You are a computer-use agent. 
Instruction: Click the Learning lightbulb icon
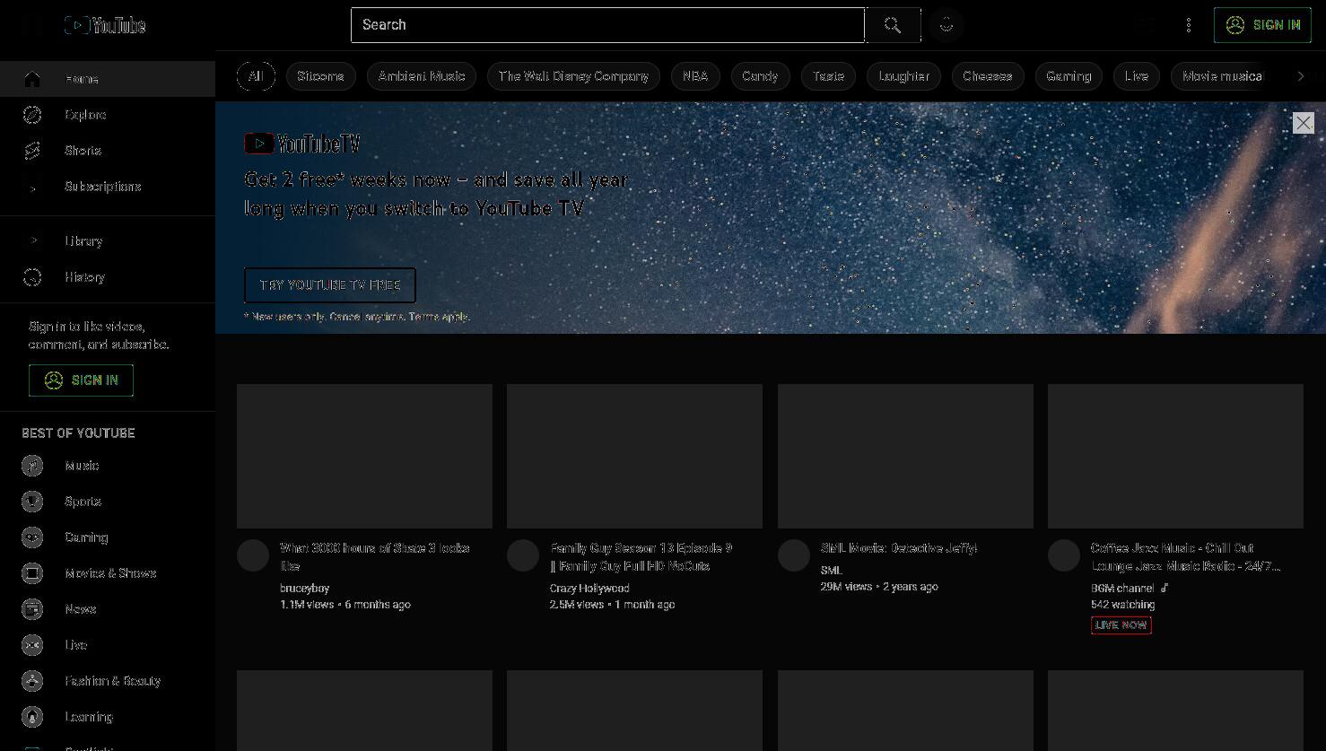32,717
